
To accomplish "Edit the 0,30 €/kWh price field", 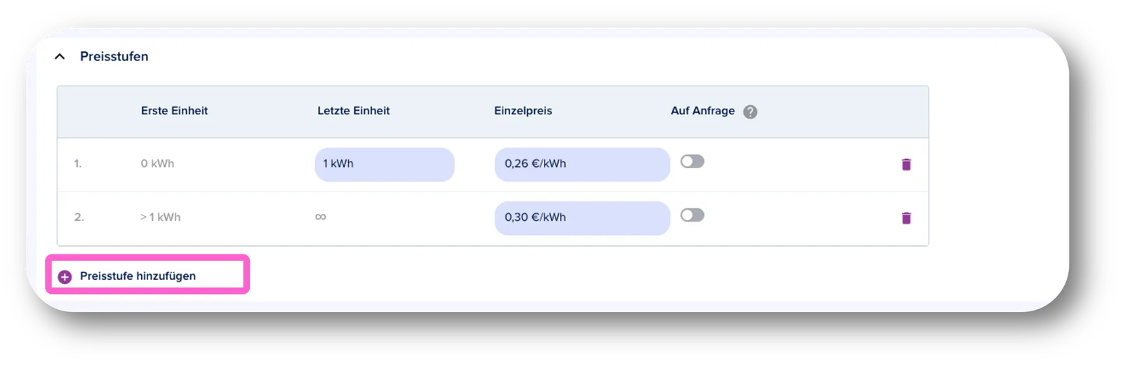I will coord(582,218).
